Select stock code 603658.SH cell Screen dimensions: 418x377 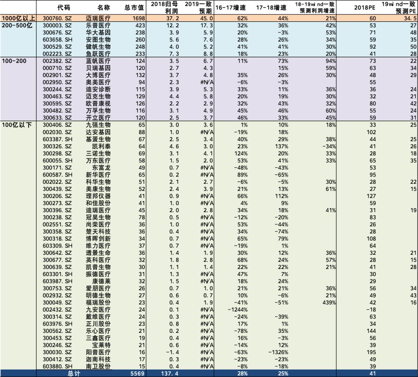(x=57, y=39)
